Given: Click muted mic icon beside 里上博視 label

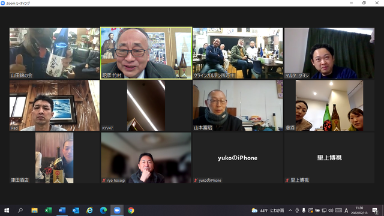Looking at the screenshot, I should (287, 180).
